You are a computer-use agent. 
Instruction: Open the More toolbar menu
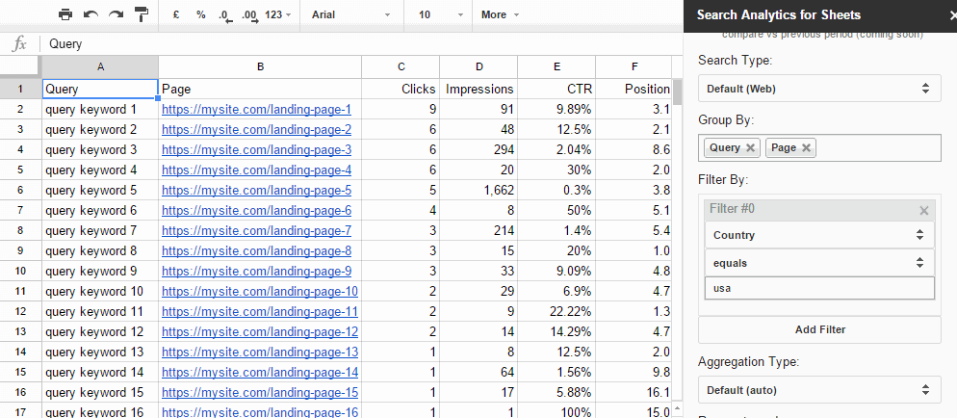coord(500,15)
